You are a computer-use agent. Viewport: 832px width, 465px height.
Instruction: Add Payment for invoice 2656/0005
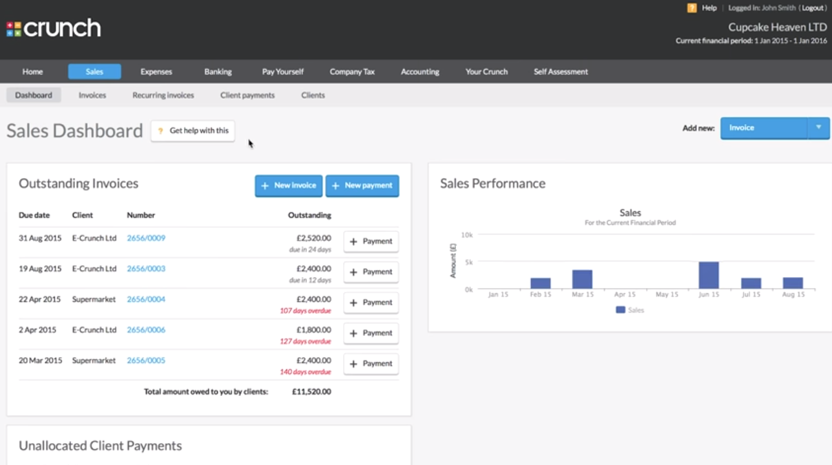[371, 364]
